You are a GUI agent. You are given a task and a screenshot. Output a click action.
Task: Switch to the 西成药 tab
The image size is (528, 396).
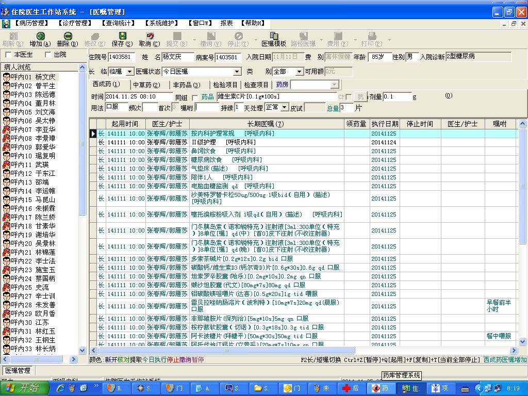click(106, 84)
